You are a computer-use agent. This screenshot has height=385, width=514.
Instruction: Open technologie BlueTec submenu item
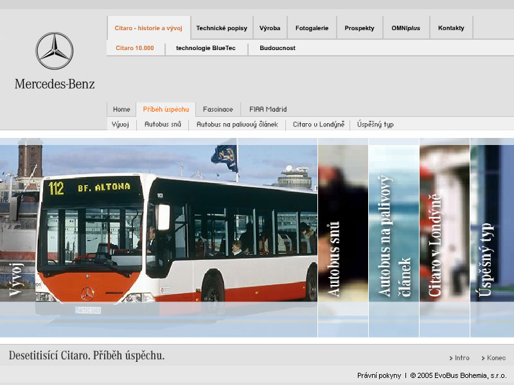206,48
